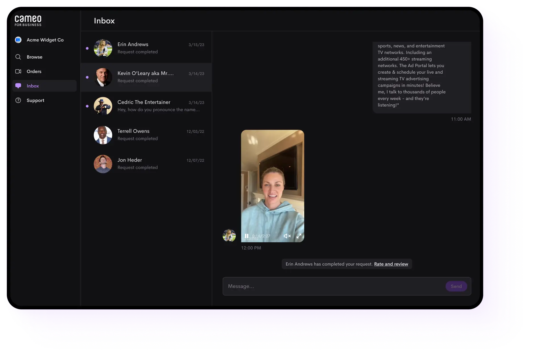Click Erin Andrews unread purple dot
534x360 pixels.
[87, 48]
